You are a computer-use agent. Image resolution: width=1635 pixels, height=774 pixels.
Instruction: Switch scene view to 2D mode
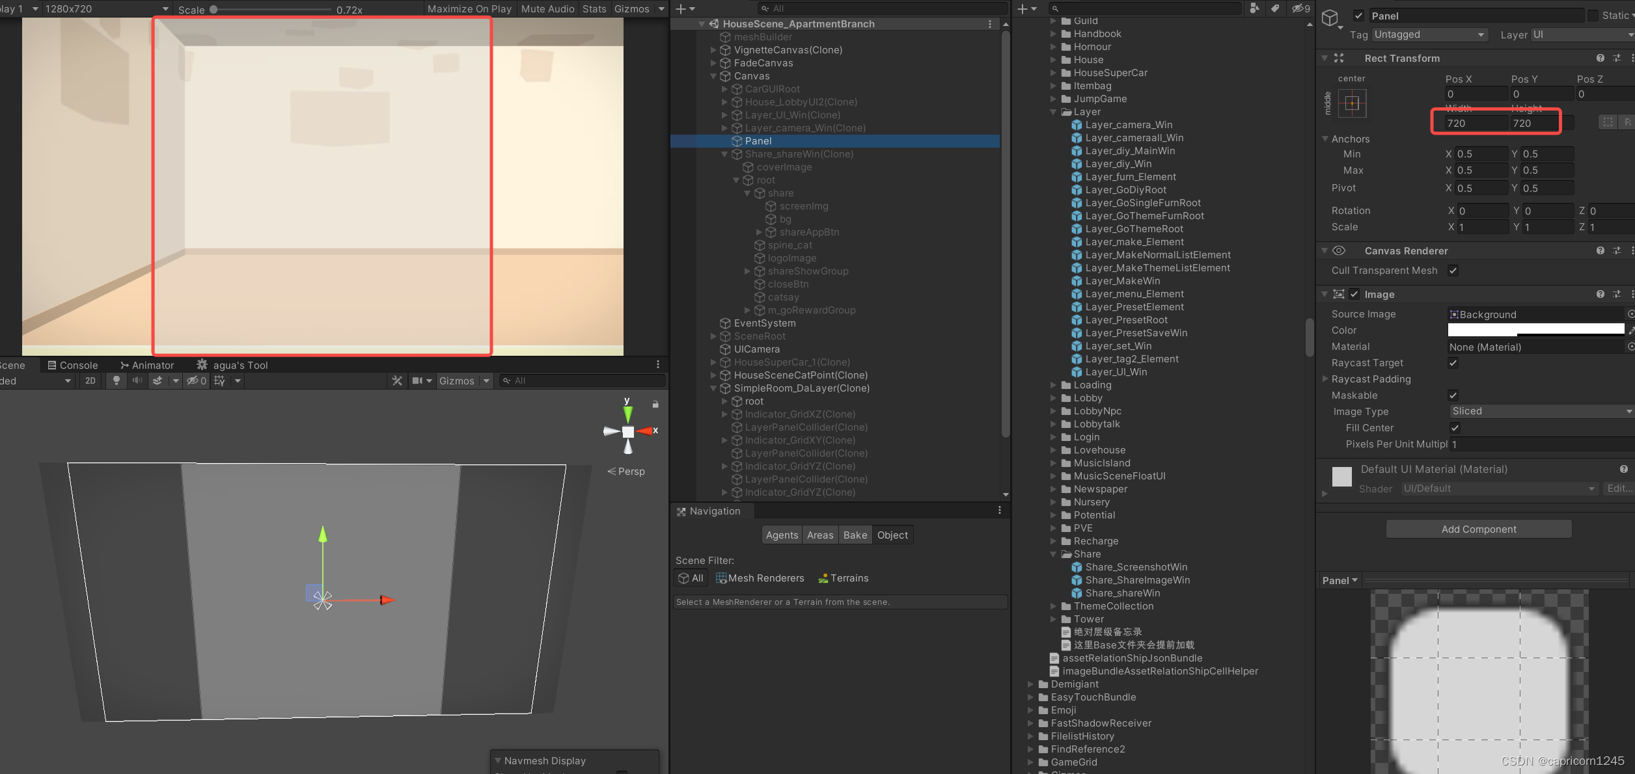tap(90, 380)
